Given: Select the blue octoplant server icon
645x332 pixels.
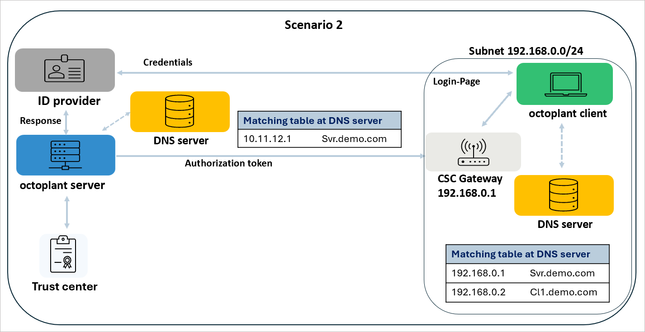Looking at the screenshot, I should tap(65, 155).
